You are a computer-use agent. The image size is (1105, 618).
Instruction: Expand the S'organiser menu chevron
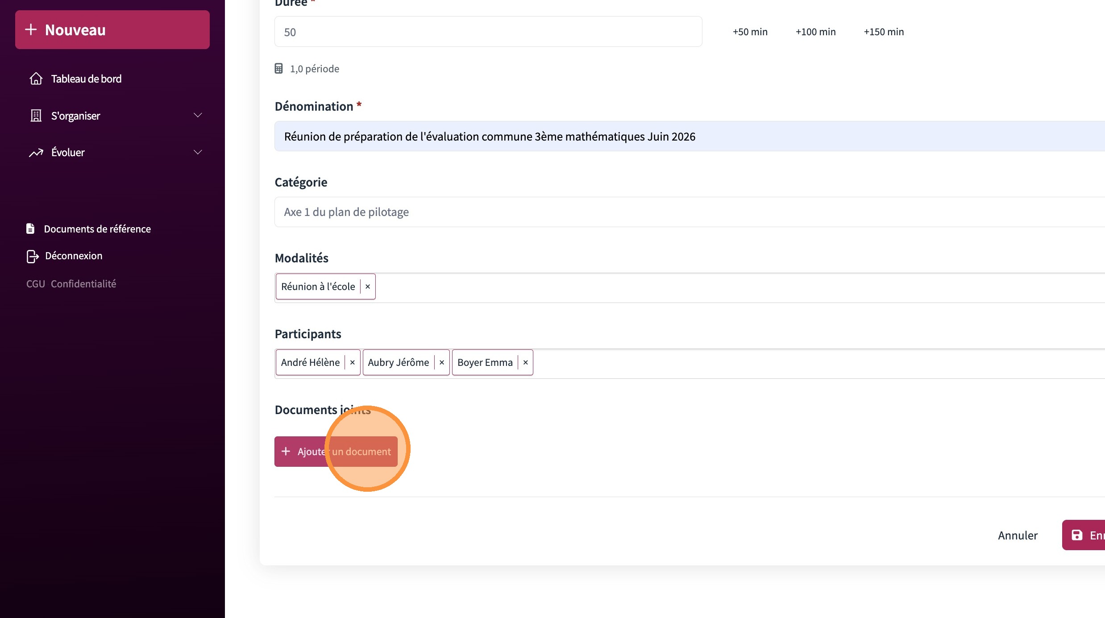pos(198,116)
